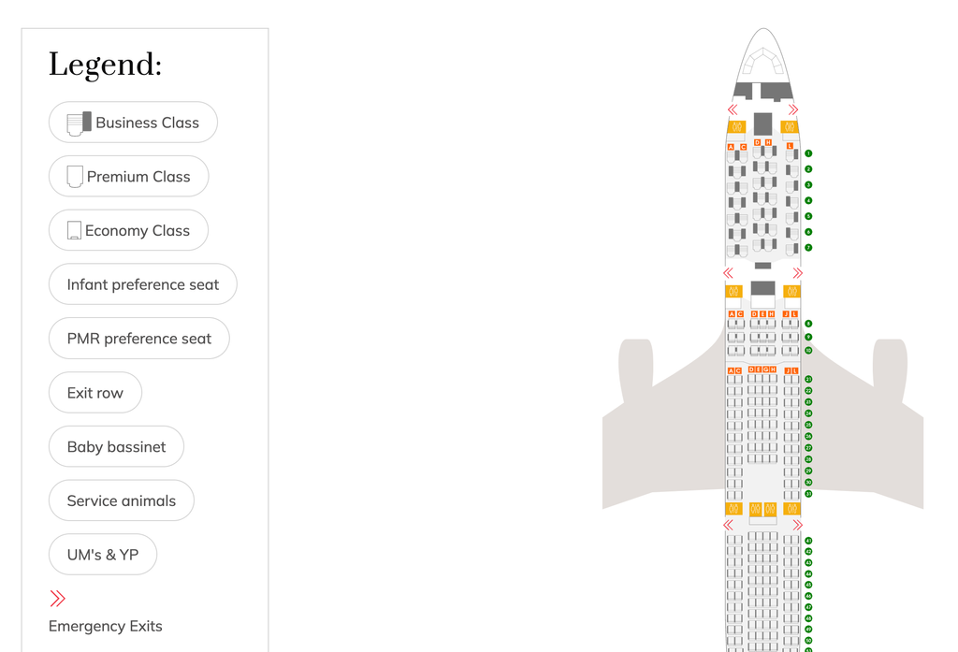Click the front-left lavatory icon near the nose
Screen dimensions: 958x652
(x=737, y=127)
